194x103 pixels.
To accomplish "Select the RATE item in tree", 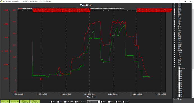I will pyautogui.click(x=179, y=62).
